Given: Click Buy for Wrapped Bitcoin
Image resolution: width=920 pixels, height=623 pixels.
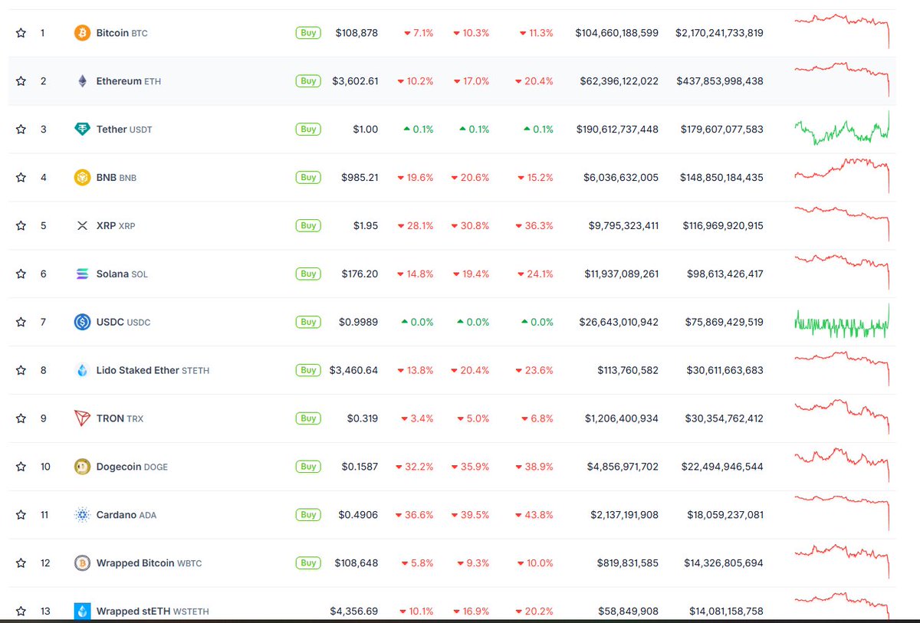Looking at the screenshot, I should [x=308, y=563].
